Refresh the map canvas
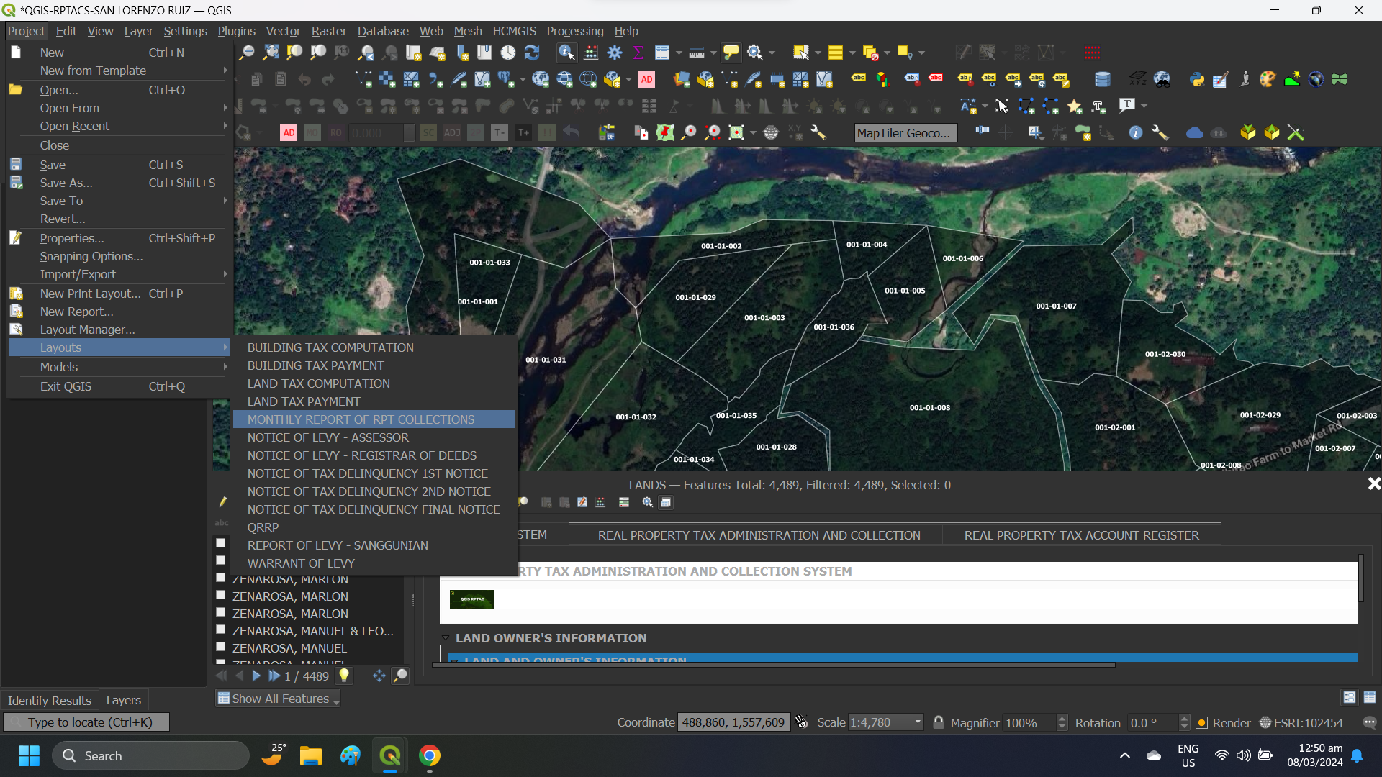1382x777 pixels. click(533, 53)
